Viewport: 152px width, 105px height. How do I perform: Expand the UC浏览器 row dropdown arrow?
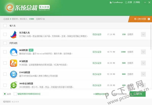(143, 63)
